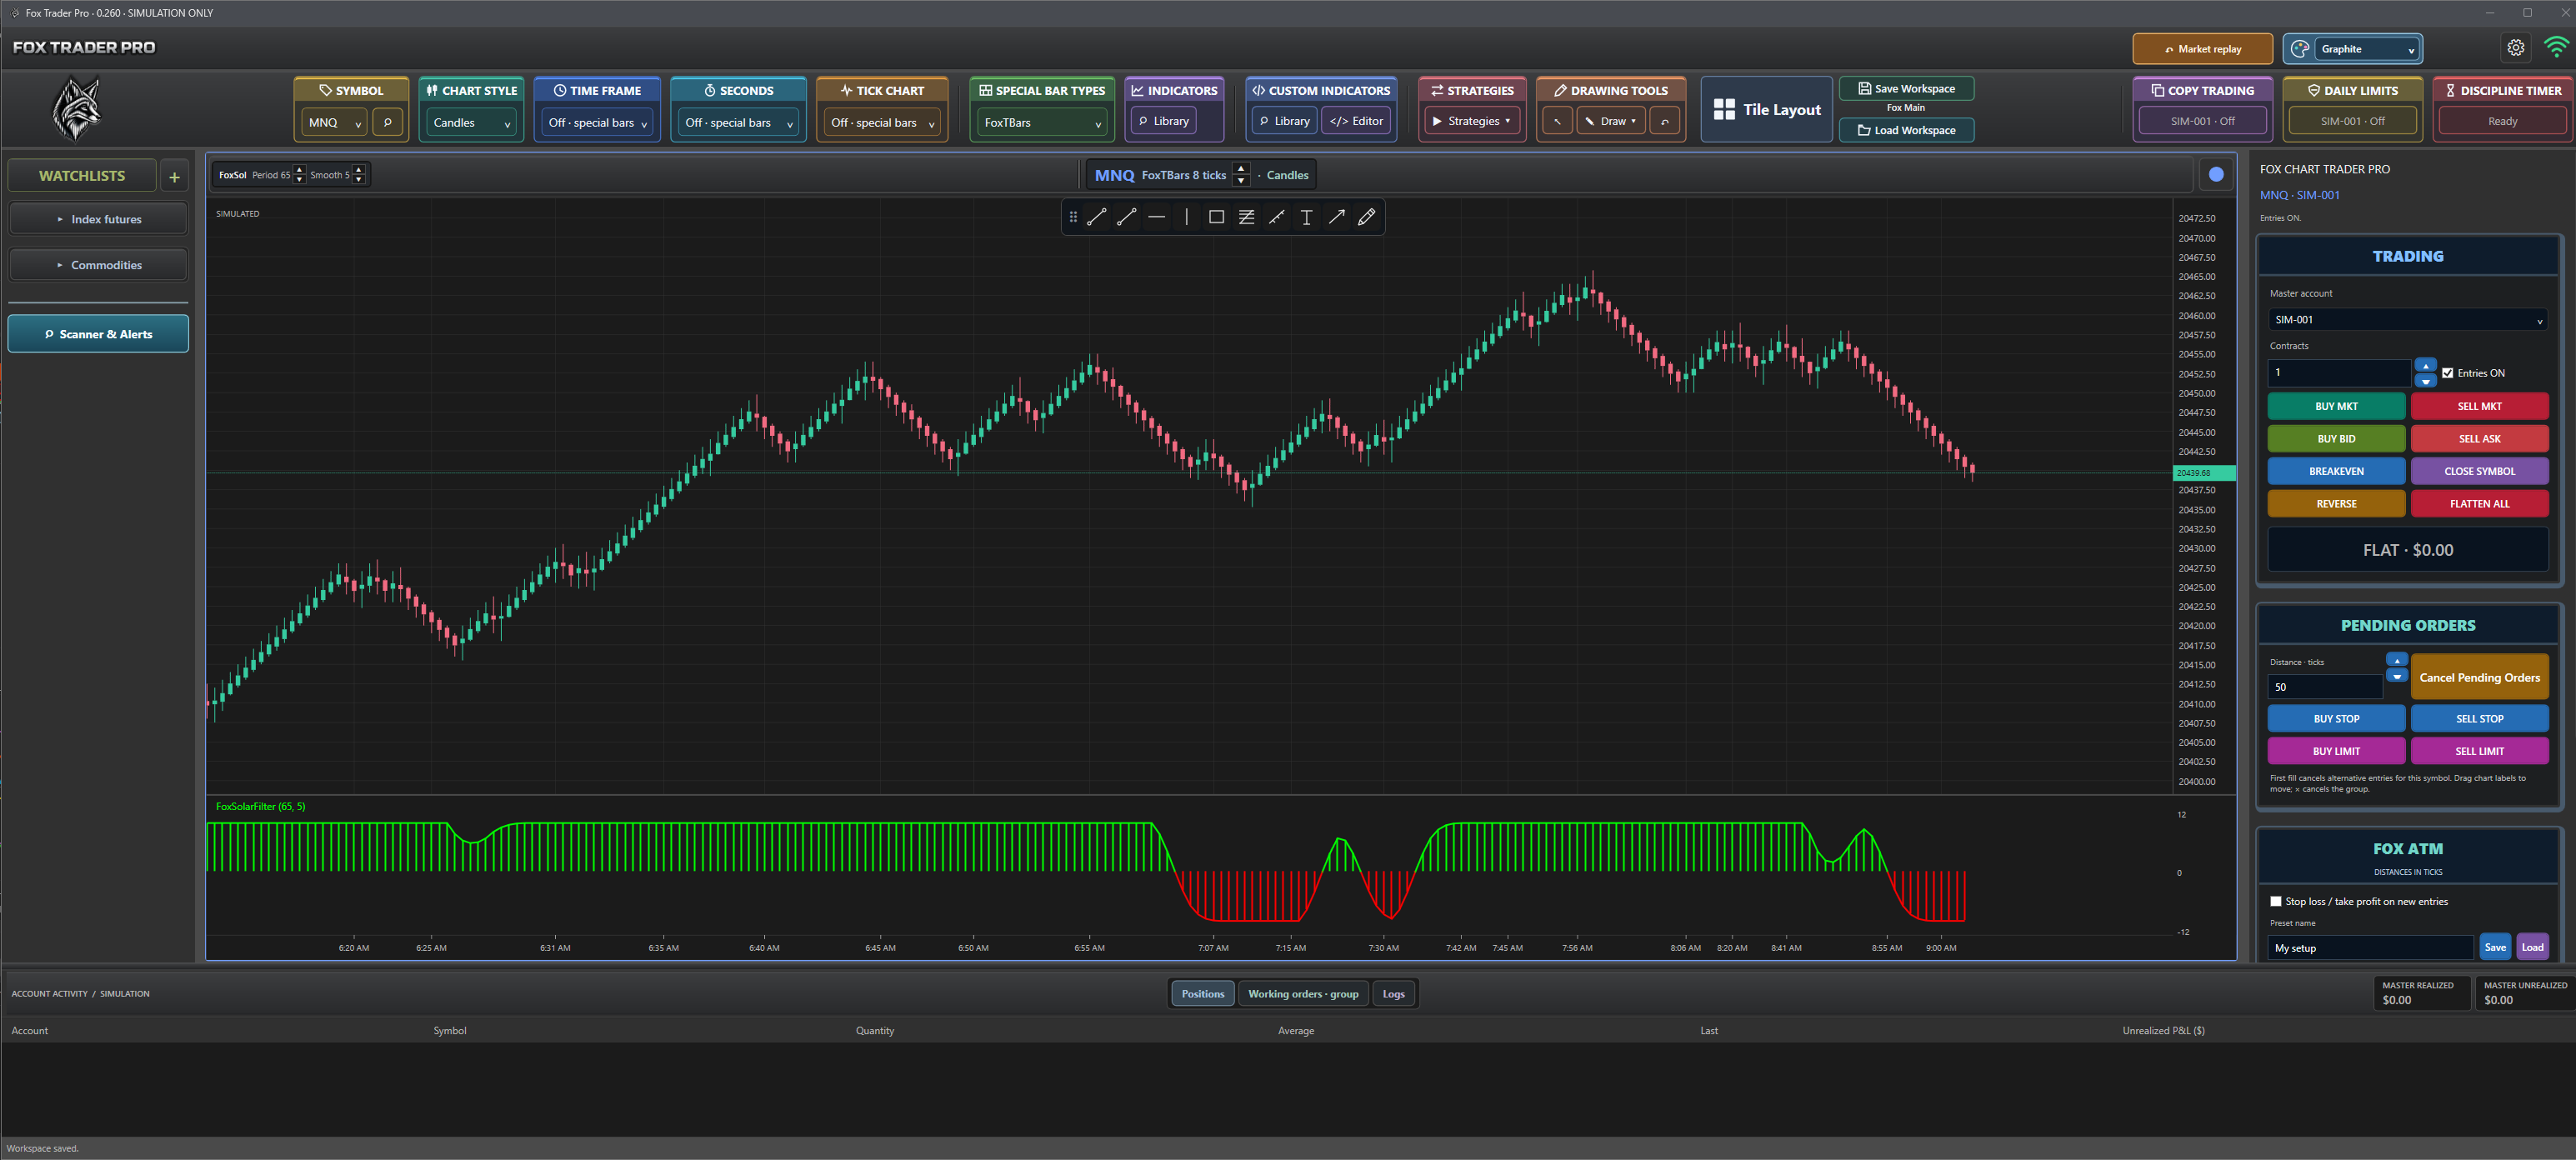Screen dimensions: 2576x1160
Task: Open the MNQ symbol dropdown
Action: pos(334,122)
